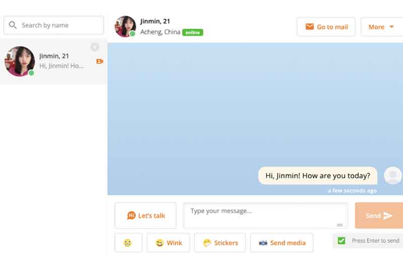Viewport: 403px width, 264px height.
Task: Open the Stickers picker
Action: [x=220, y=242]
